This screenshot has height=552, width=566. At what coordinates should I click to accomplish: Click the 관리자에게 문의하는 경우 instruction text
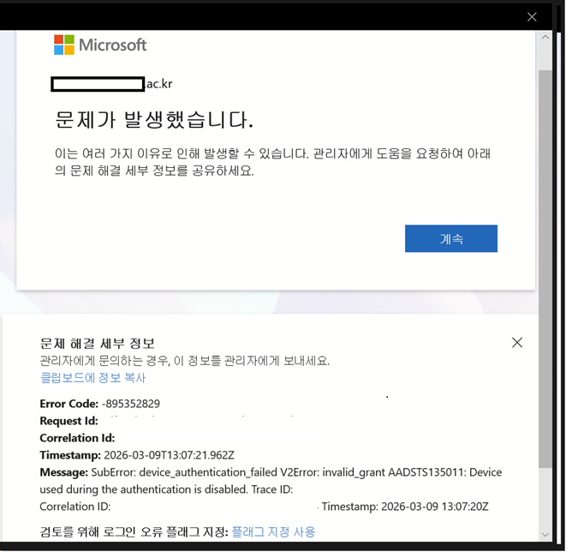tap(184, 361)
